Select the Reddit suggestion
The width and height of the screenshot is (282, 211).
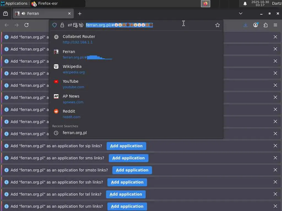pos(136,114)
